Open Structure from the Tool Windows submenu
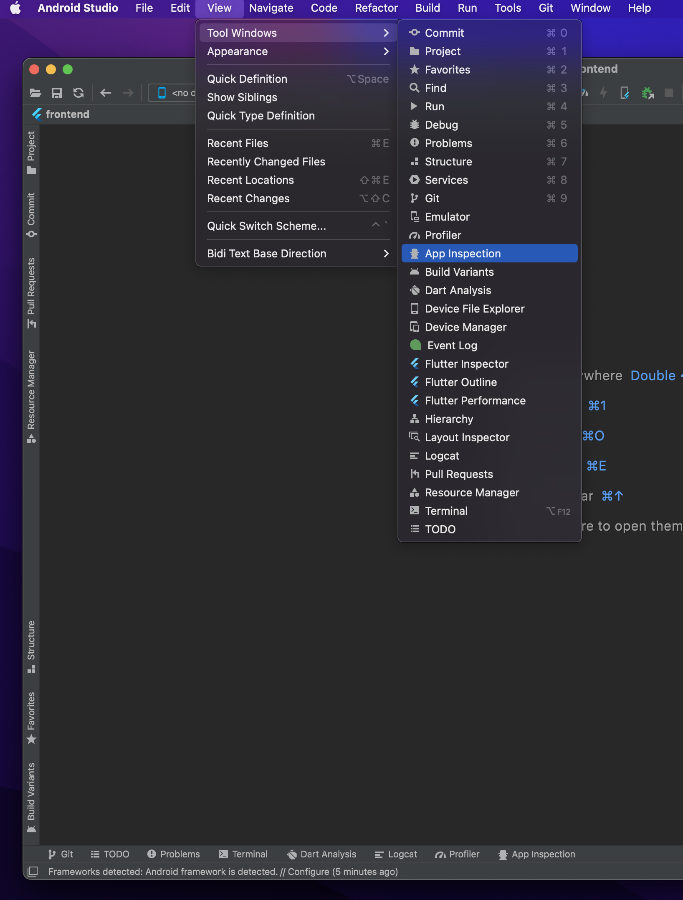683x900 pixels. (489, 162)
